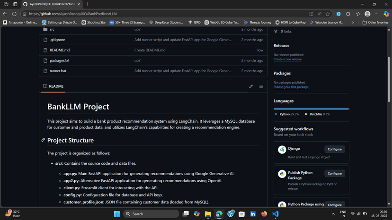Open the src folder

[x=52, y=29]
